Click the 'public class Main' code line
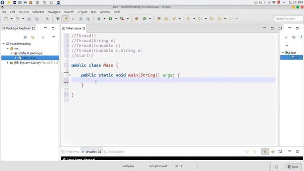 point(95,66)
